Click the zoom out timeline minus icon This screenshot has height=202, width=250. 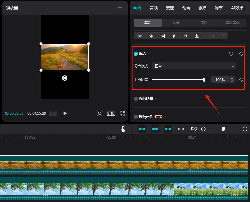click(x=203, y=129)
